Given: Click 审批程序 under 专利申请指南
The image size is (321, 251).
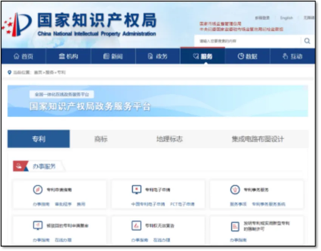Looking at the screenshot, I should pos(63,204).
